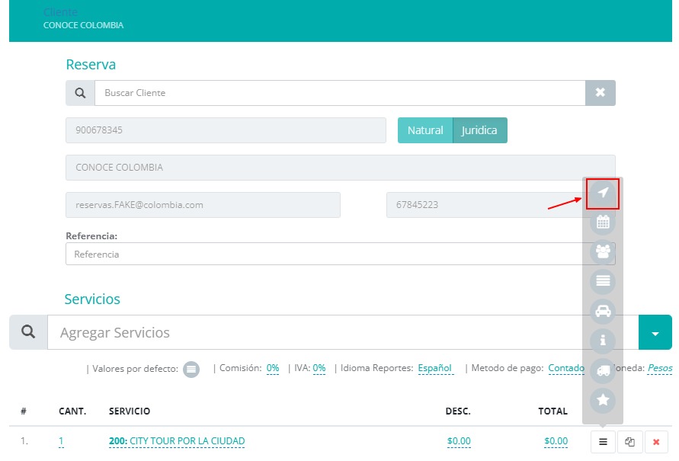The image size is (679, 461).
Task: Change Idioma Reportes from Español
Action: [434, 368]
